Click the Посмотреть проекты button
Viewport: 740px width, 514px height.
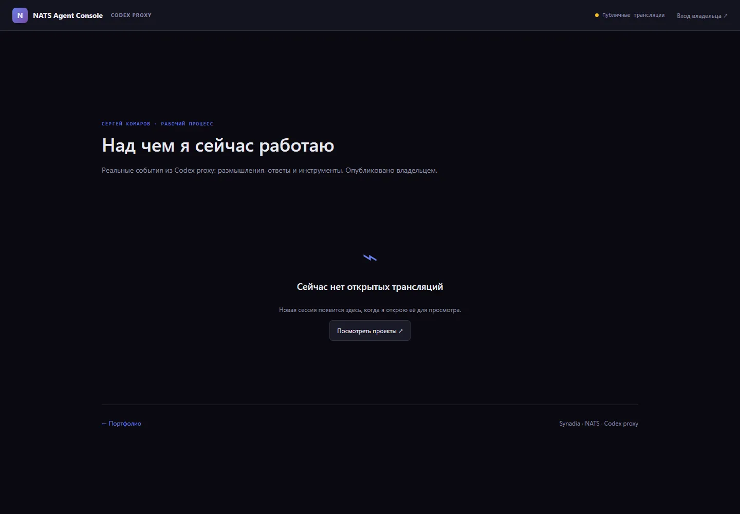click(x=370, y=331)
